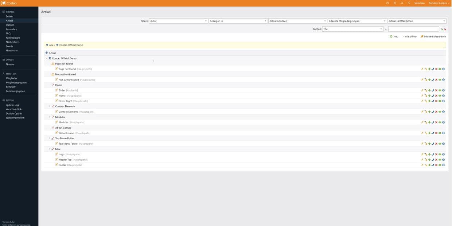Open System-Log in the sidebar
This screenshot has width=452, height=226.
[x=12, y=105]
